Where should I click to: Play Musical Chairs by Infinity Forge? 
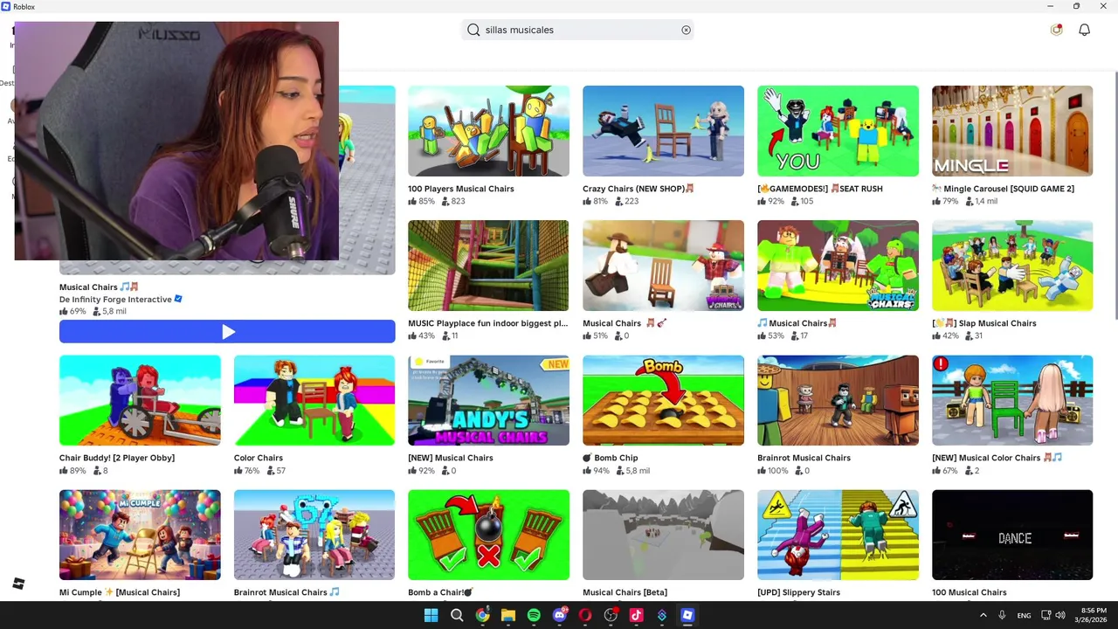pyautogui.click(x=227, y=332)
